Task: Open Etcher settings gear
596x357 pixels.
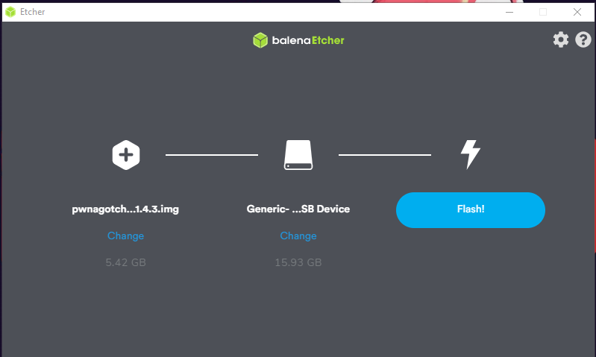Action: [561, 40]
